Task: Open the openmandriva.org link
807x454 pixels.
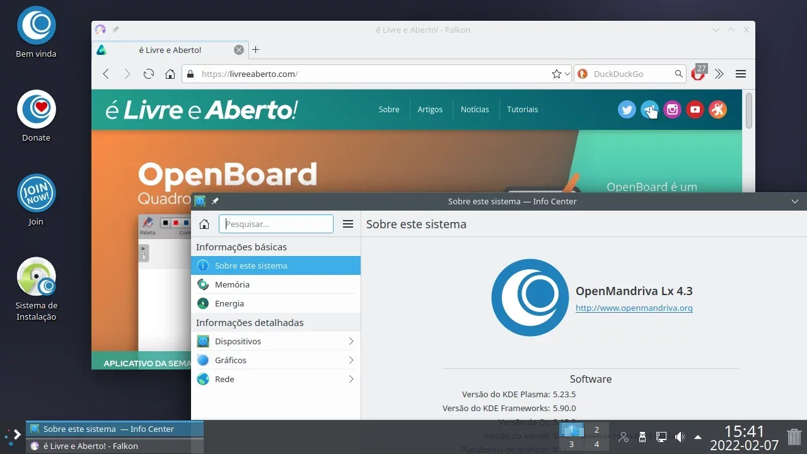Action: [x=634, y=308]
